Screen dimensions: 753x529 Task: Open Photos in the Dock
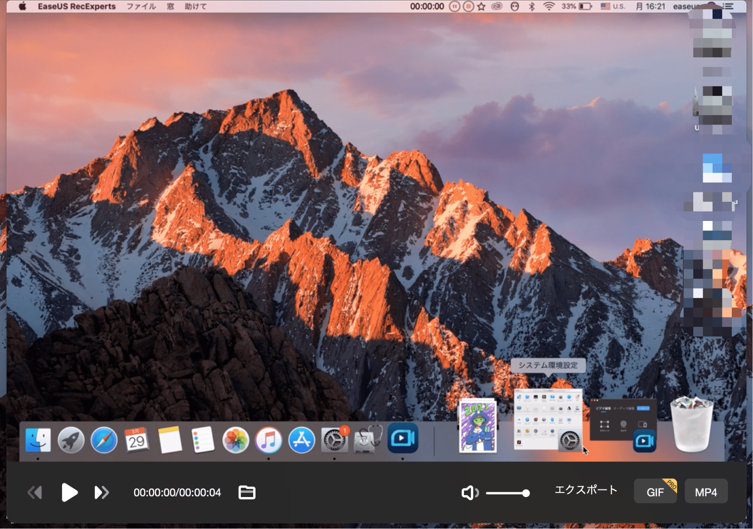tap(235, 441)
